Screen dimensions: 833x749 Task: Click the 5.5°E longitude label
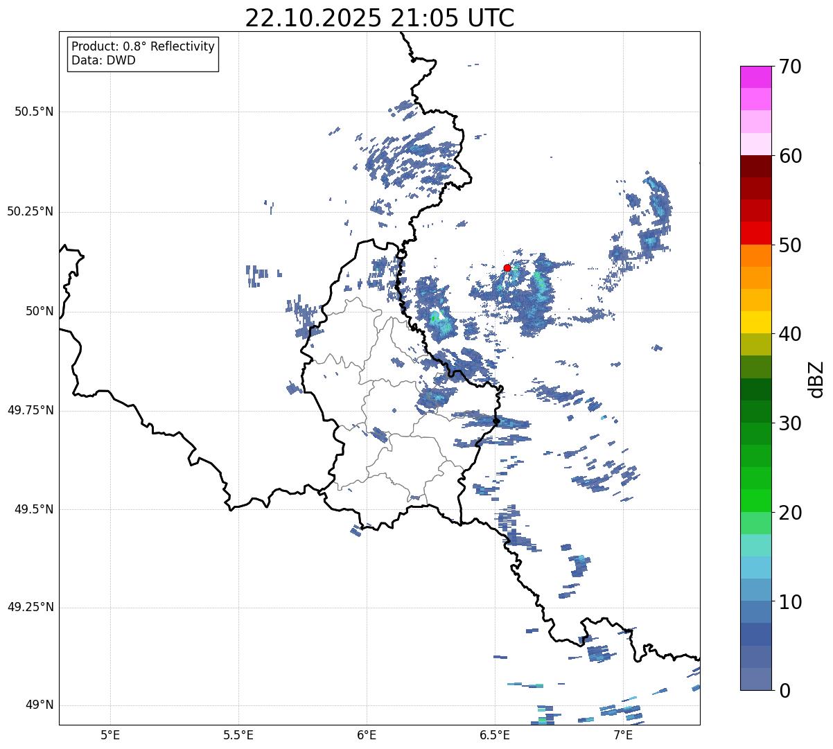pyautogui.click(x=238, y=734)
